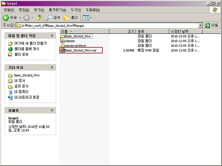Click the Basic_Struts2_Mvn.war file name

[x=81, y=50]
